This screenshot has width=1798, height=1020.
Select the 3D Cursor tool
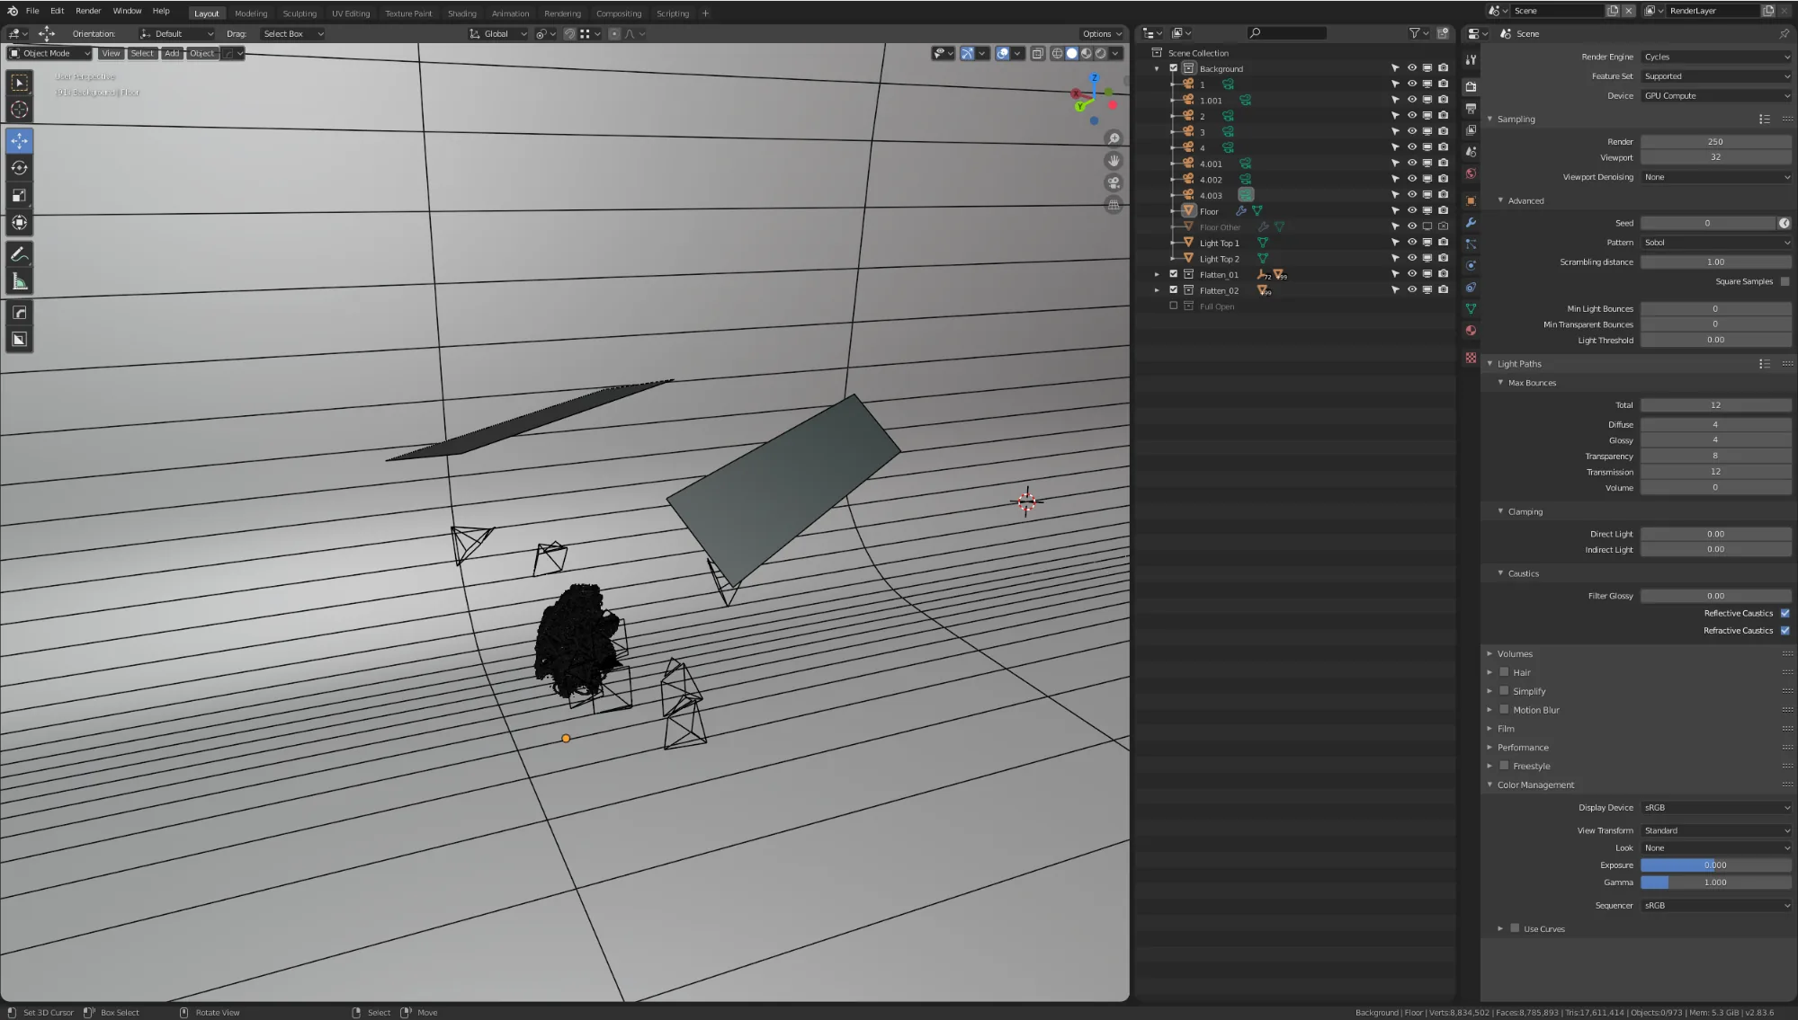[x=19, y=110]
